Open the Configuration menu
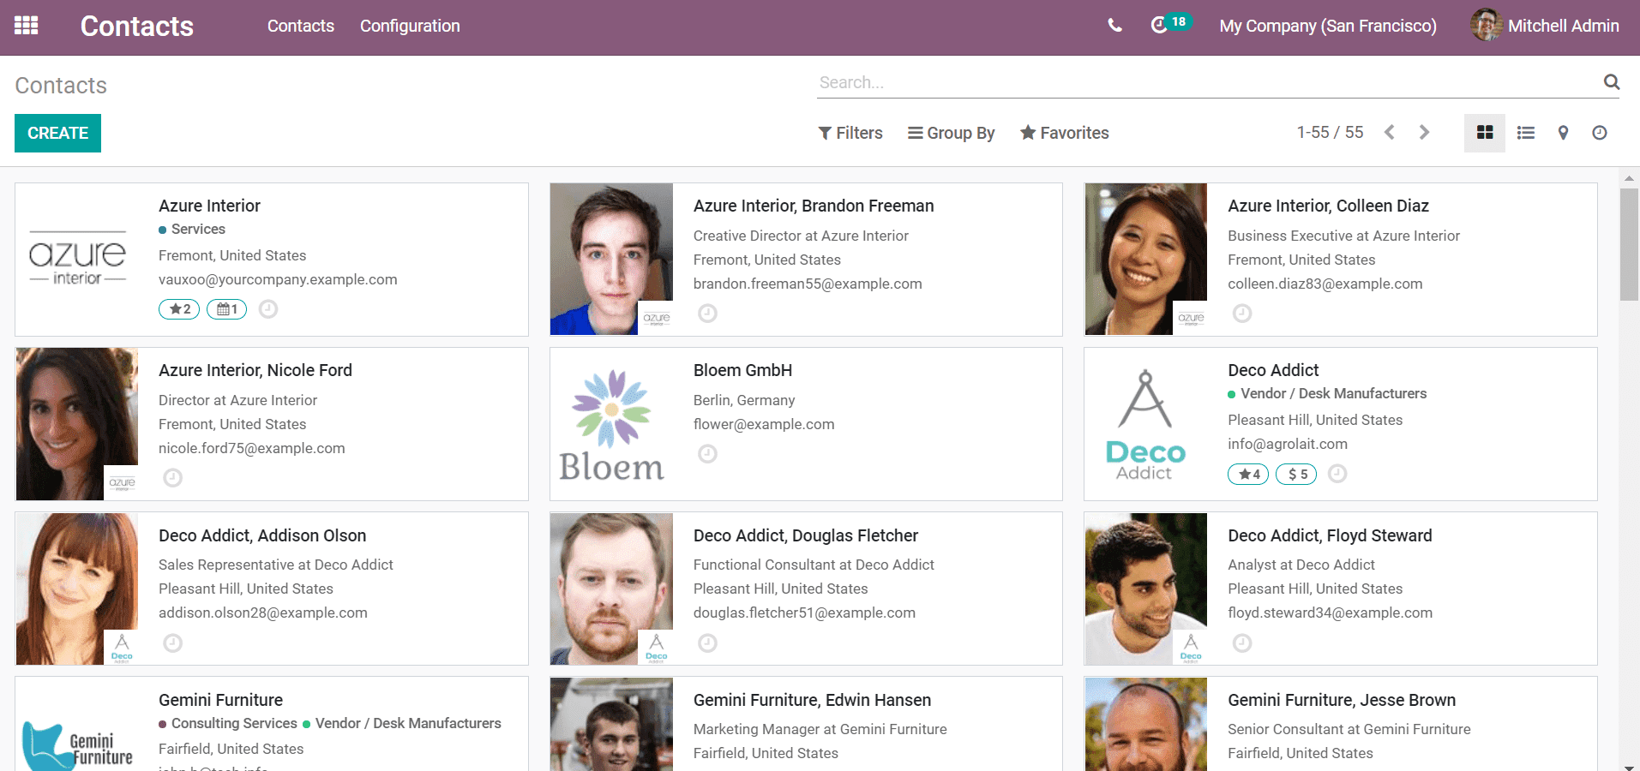The height and width of the screenshot is (771, 1640). pos(410,26)
